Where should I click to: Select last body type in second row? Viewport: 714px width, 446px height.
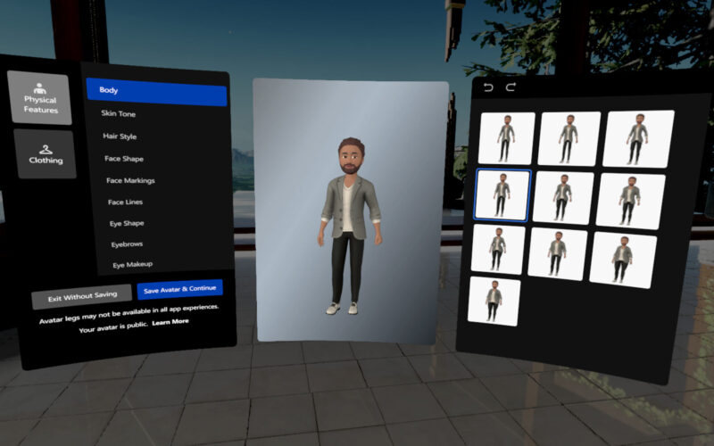point(631,201)
